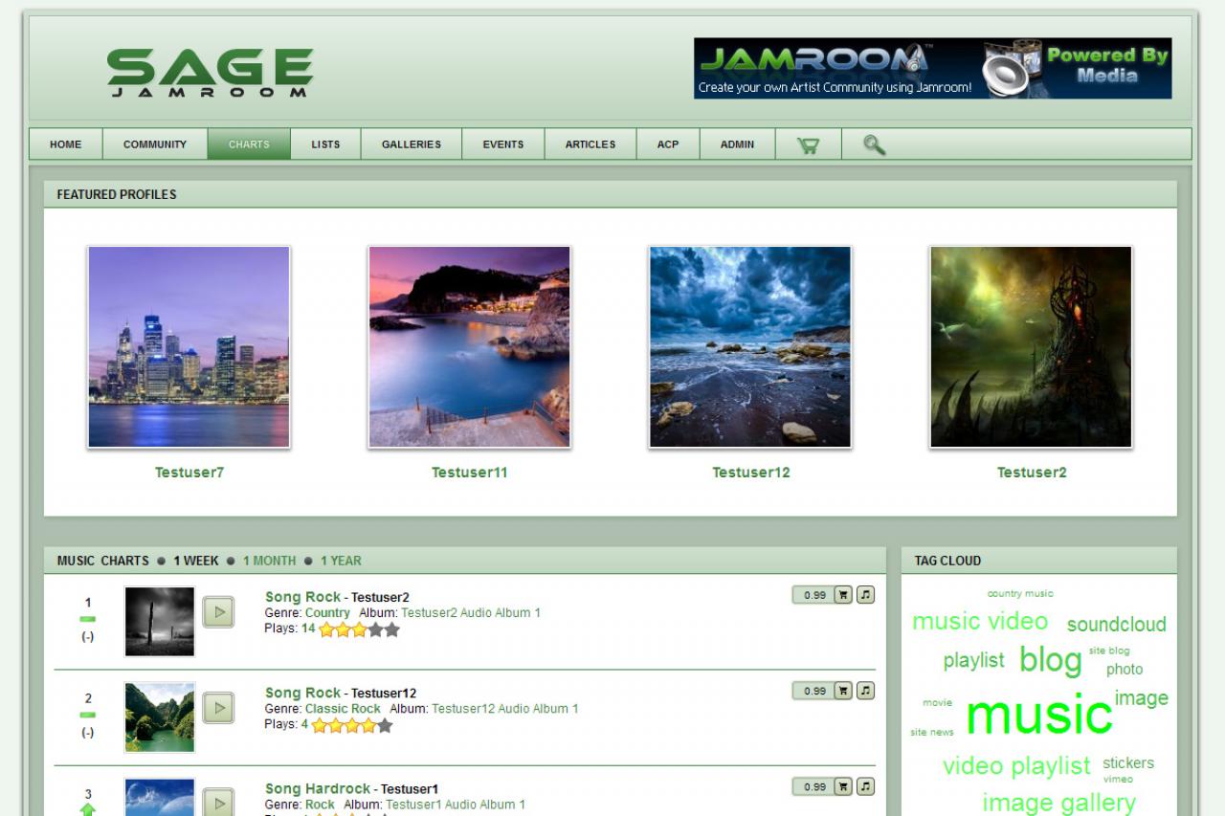Click the music note icon for Testuser12's Song Rock
This screenshot has height=816, width=1225.
pos(865,691)
